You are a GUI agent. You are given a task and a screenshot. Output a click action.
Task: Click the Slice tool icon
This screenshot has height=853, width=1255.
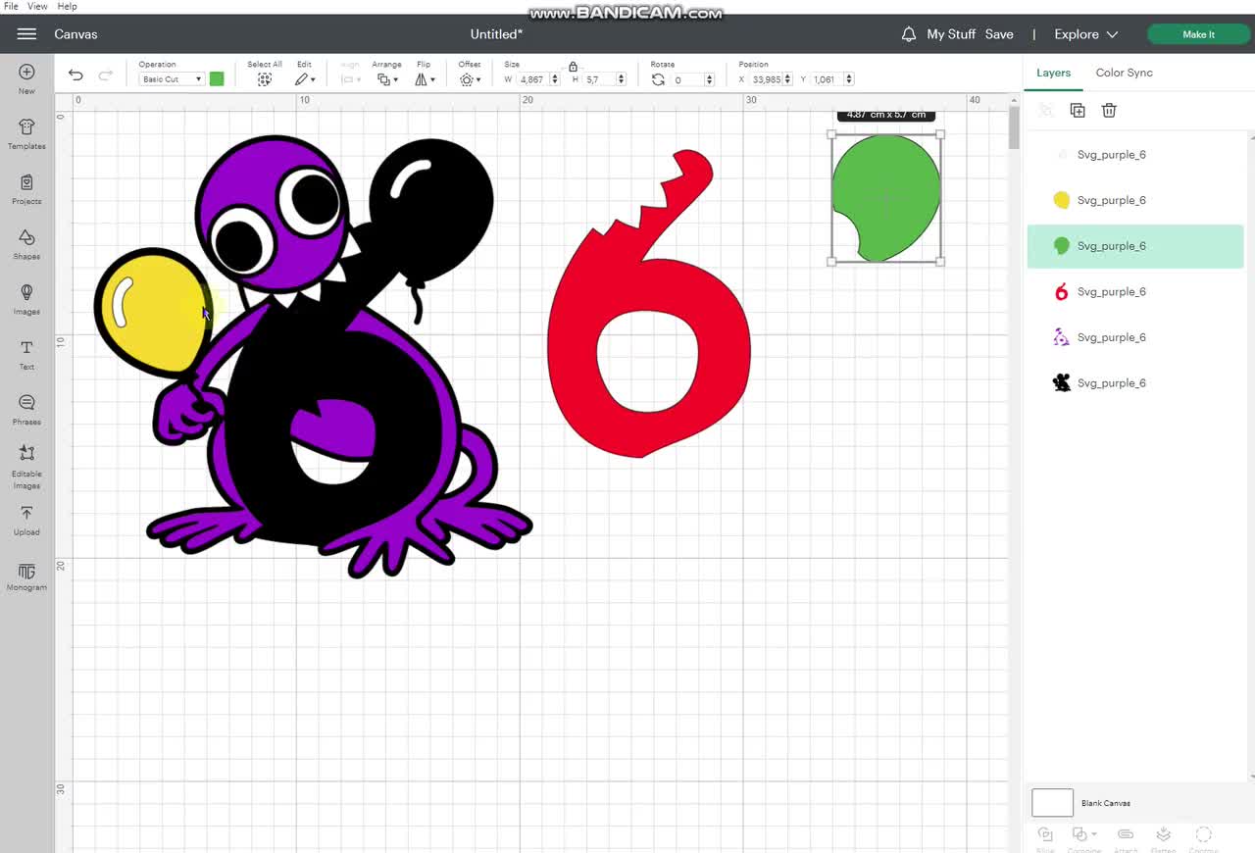tap(1045, 835)
